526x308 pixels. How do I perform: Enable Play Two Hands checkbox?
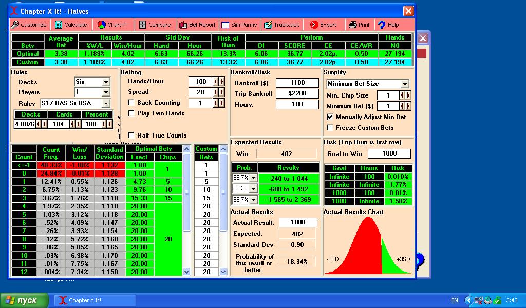(x=131, y=113)
